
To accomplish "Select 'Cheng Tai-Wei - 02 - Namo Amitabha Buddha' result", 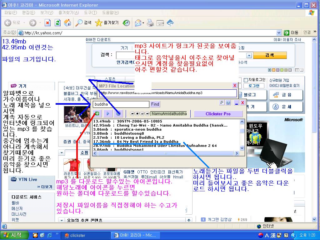I will click(x=160, y=125).
